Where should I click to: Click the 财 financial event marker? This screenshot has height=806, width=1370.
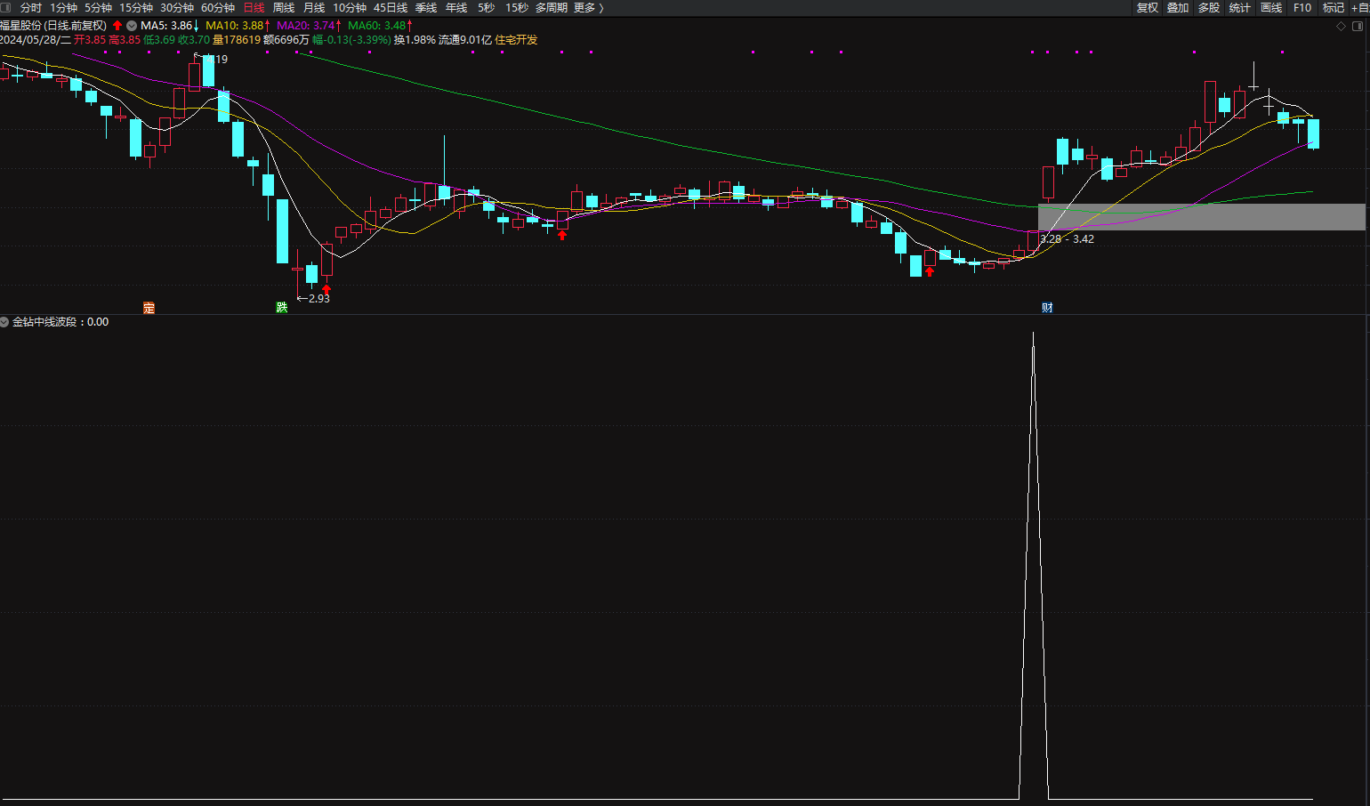point(1047,308)
